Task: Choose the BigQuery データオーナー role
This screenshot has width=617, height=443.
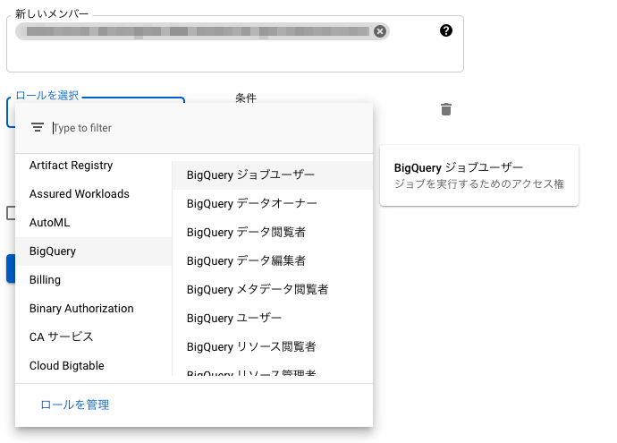Action: (x=273, y=204)
